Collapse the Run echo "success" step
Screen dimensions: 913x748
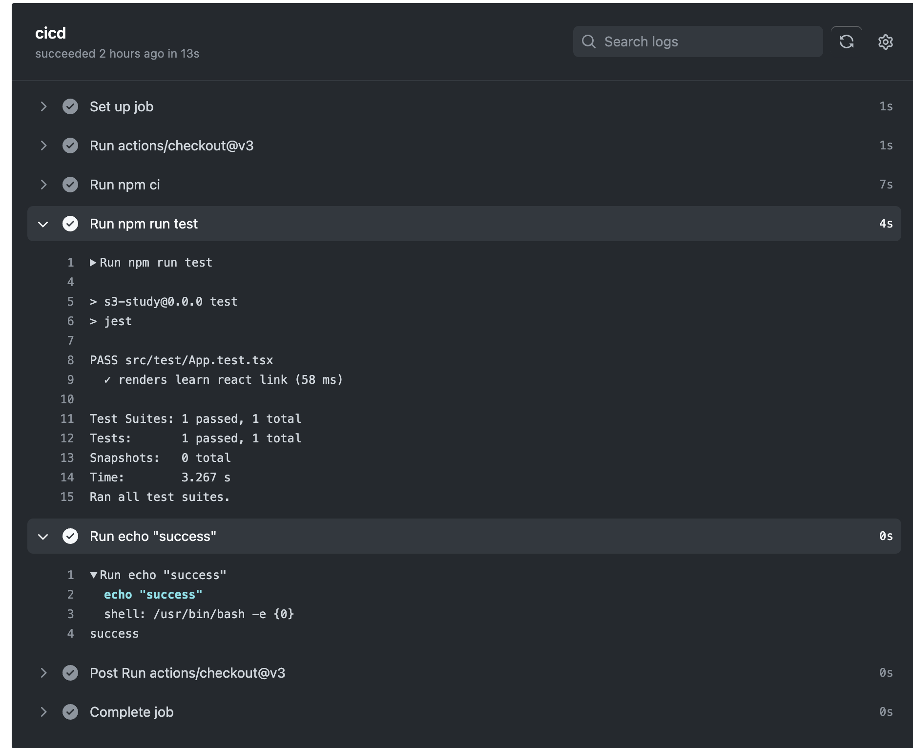pos(43,537)
